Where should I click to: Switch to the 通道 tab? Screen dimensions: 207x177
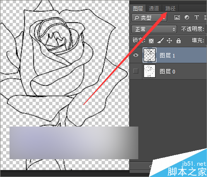coord(154,9)
